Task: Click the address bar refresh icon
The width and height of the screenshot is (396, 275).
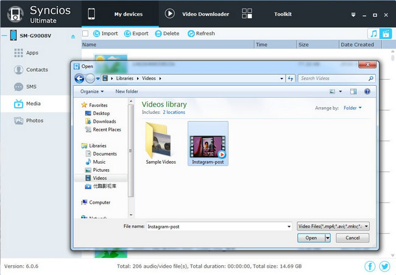Action: pyautogui.click(x=291, y=78)
